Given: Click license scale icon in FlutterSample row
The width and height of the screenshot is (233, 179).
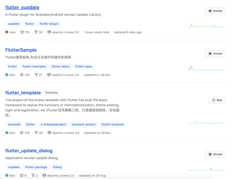Looking at the screenshot, I should 49,75.
